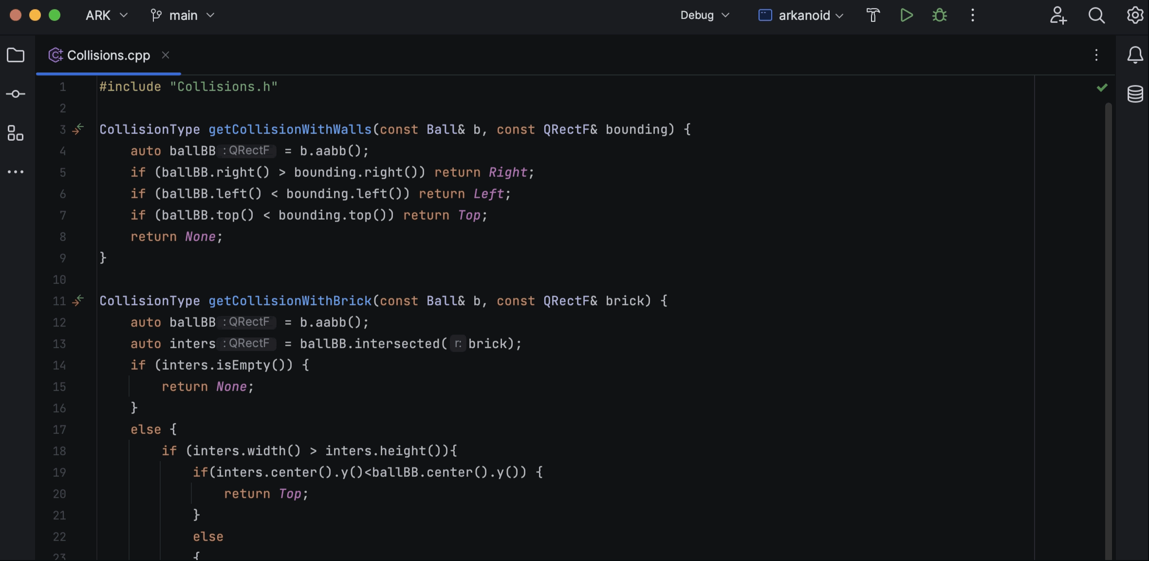Open the Notifications bell
The width and height of the screenshot is (1149, 561).
(x=1135, y=55)
